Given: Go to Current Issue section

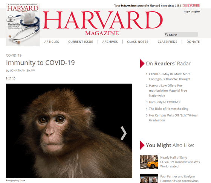Looking at the screenshot, I should 81,42.
